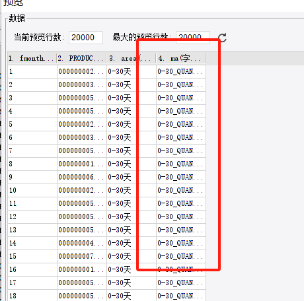Click the 0-30_QUAN... cell in row 4

point(181,111)
